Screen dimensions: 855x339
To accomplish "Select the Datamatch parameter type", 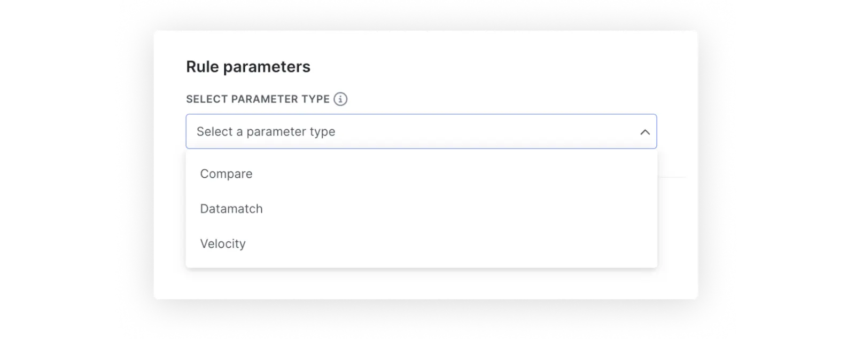I will (231, 209).
